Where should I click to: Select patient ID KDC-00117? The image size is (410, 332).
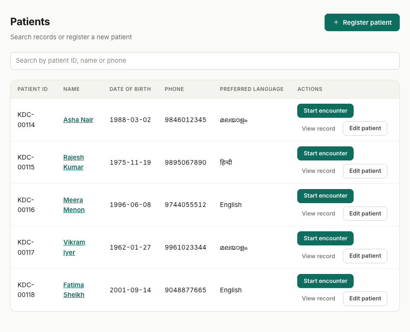click(26, 248)
